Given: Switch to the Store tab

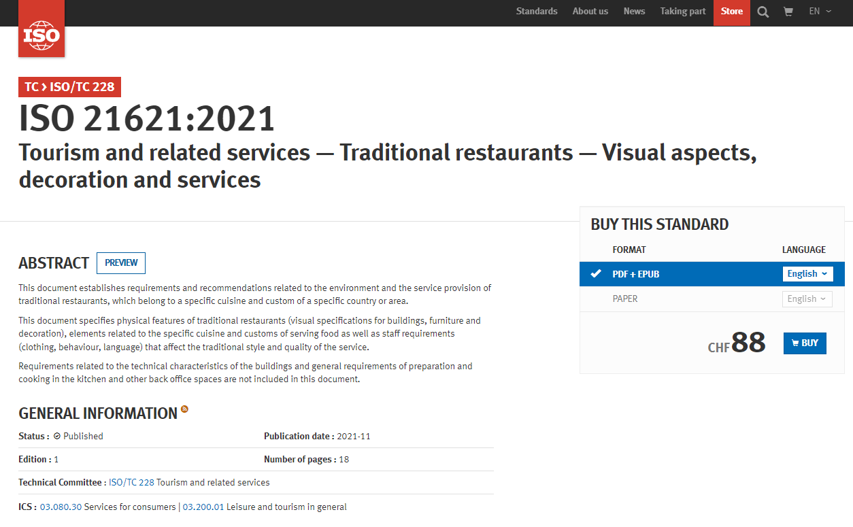Looking at the screenshot, I should pos(731,12).
